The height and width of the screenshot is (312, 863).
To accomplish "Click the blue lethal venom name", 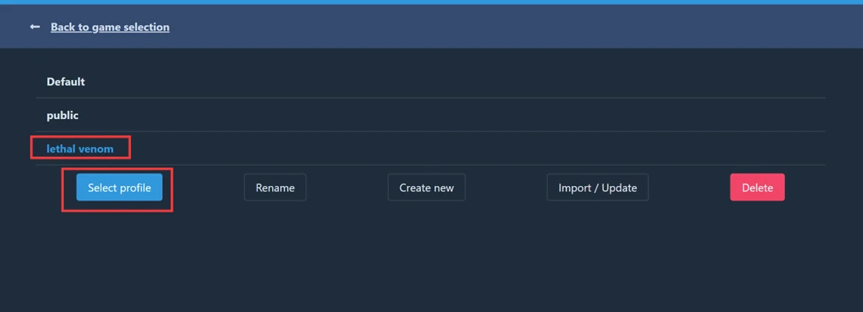I will coord(80,149).
